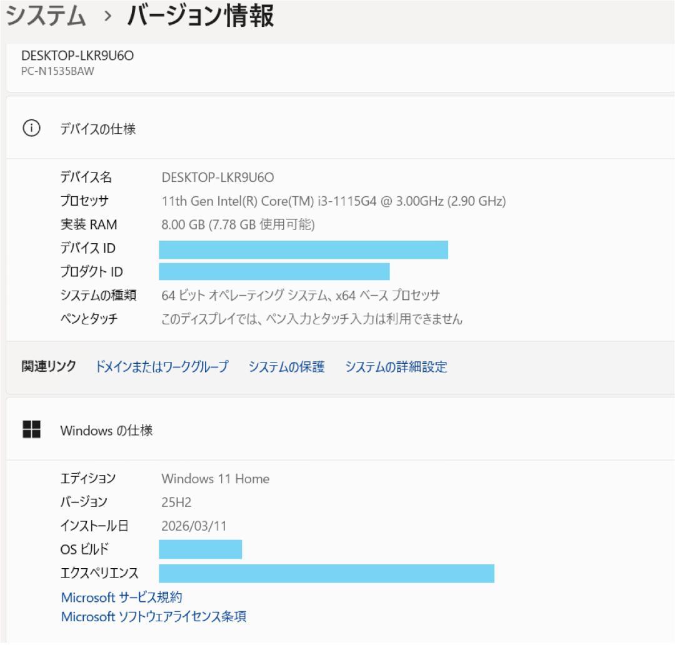Open ドメインまたはワークグループ link
The height and width of the screenshot is (655, 675).
pyautogui.click(x=162, y=367)
